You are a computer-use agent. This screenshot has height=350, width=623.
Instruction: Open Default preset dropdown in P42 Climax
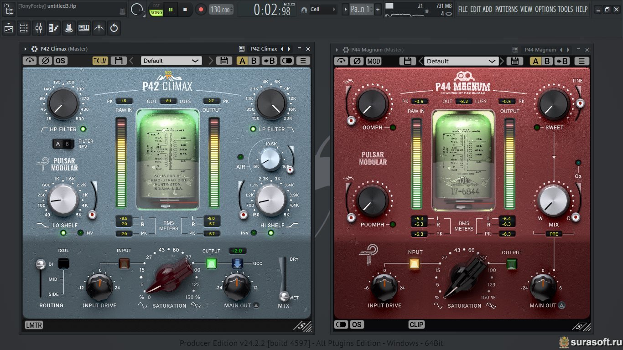171,61
